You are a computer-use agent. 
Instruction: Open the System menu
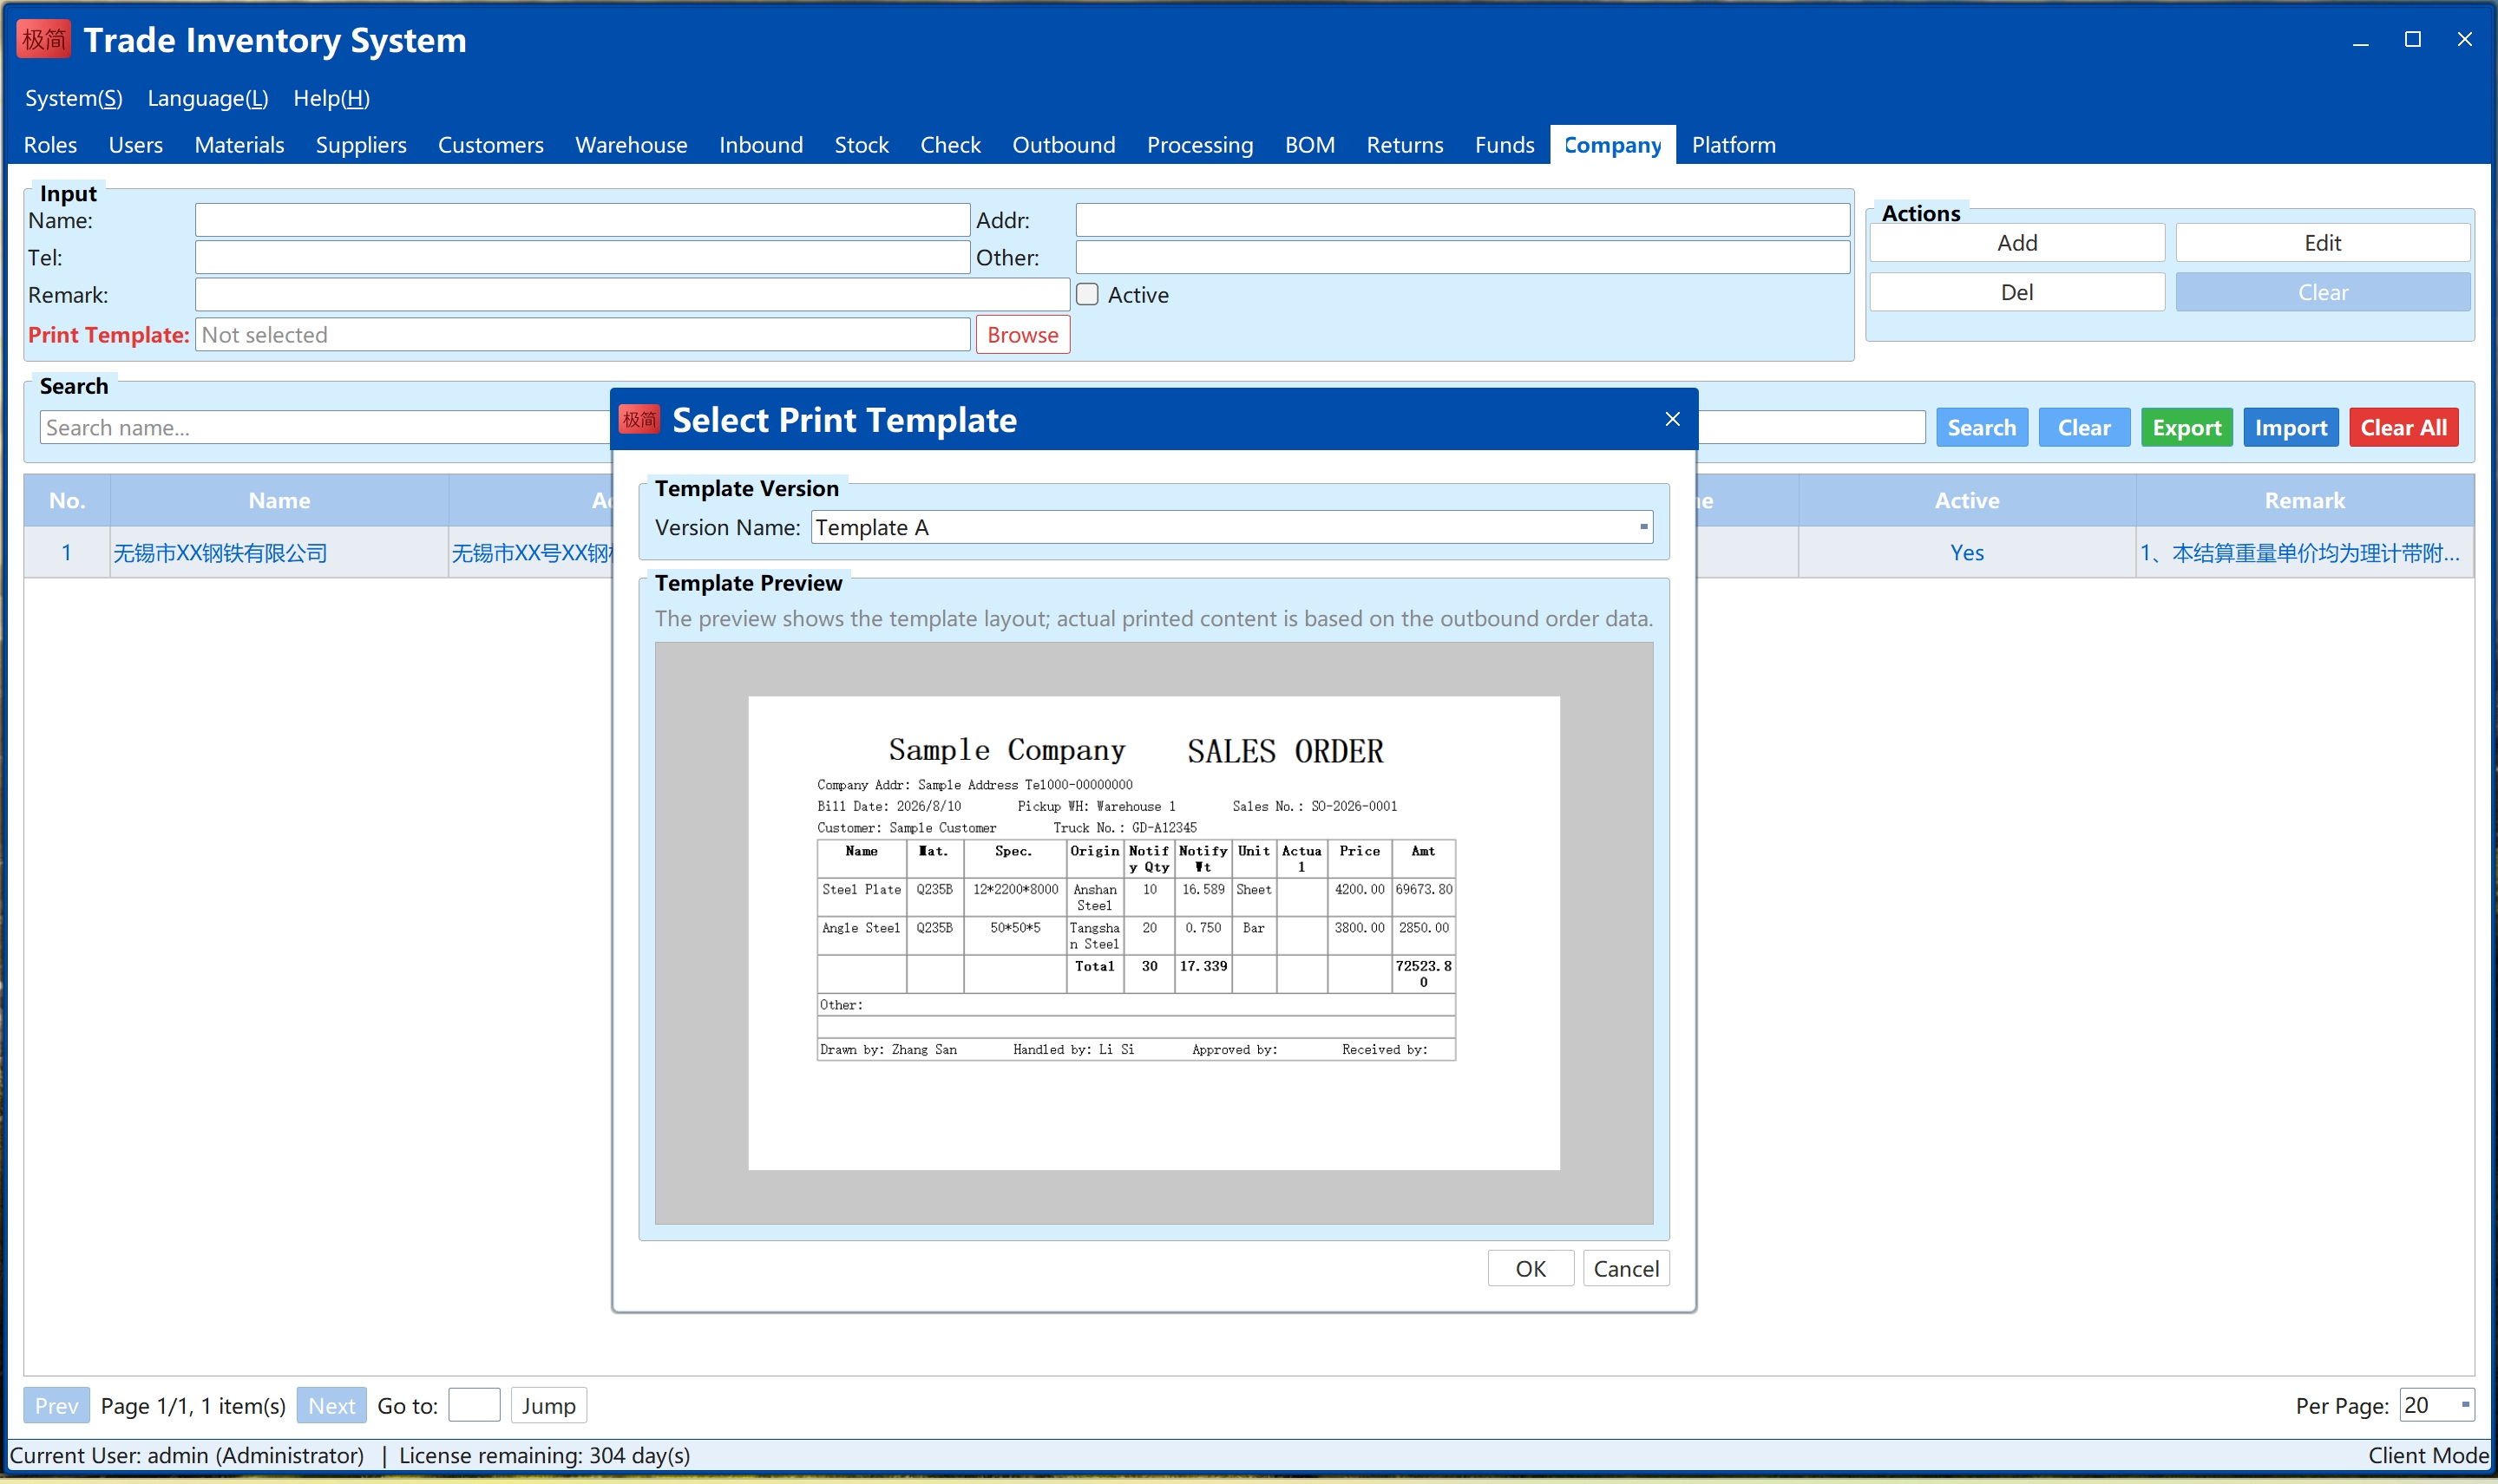click(x=73, y=98)
